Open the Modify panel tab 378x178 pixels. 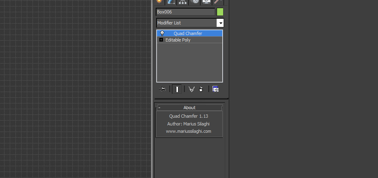pyautogui.click(x=171, y=2)
